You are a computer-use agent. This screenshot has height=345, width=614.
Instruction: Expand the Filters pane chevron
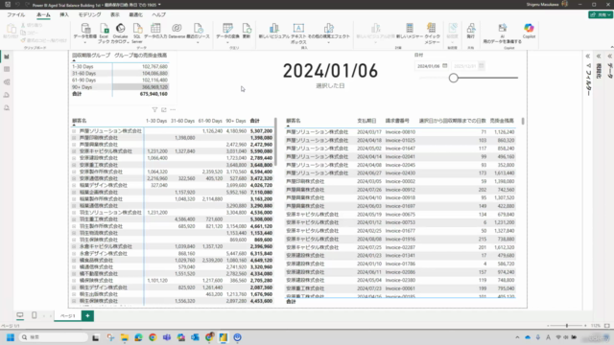588,57
